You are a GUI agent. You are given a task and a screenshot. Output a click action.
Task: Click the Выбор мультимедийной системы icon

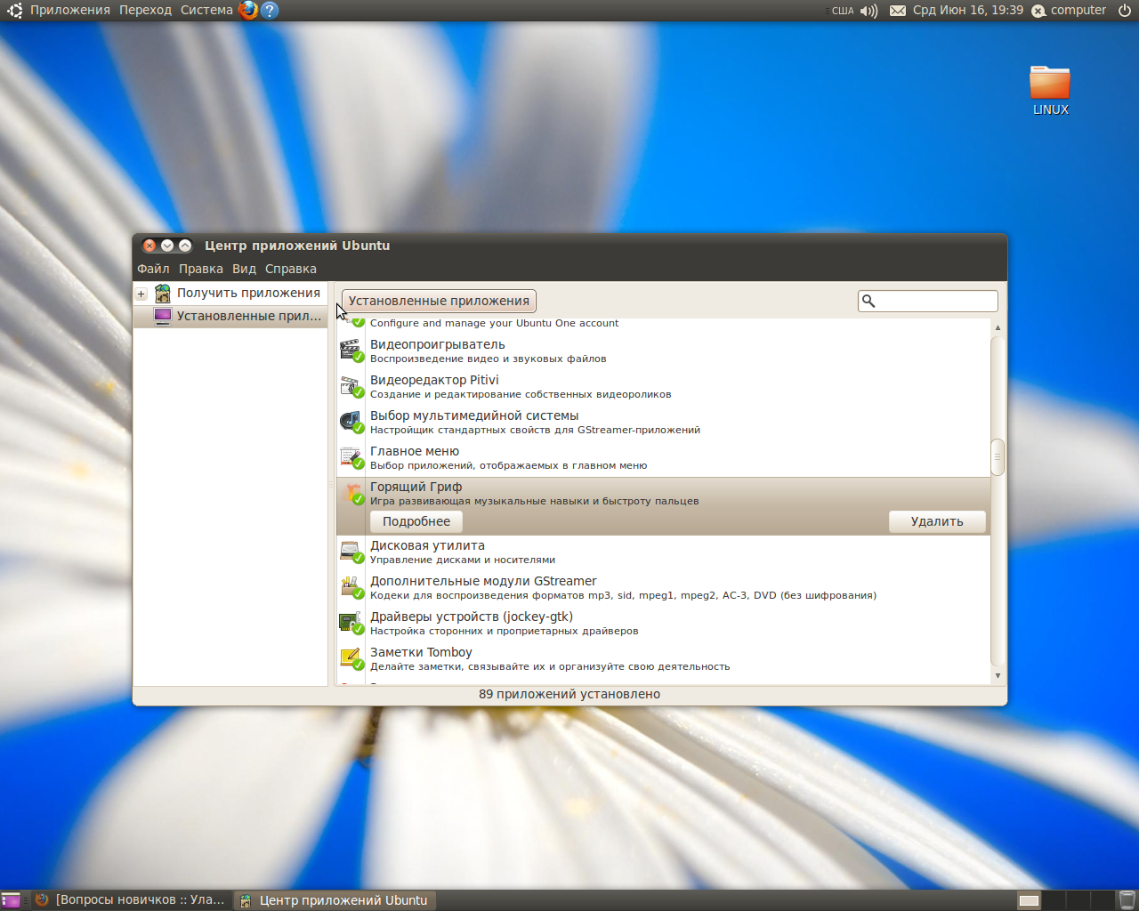pos(351,421)
